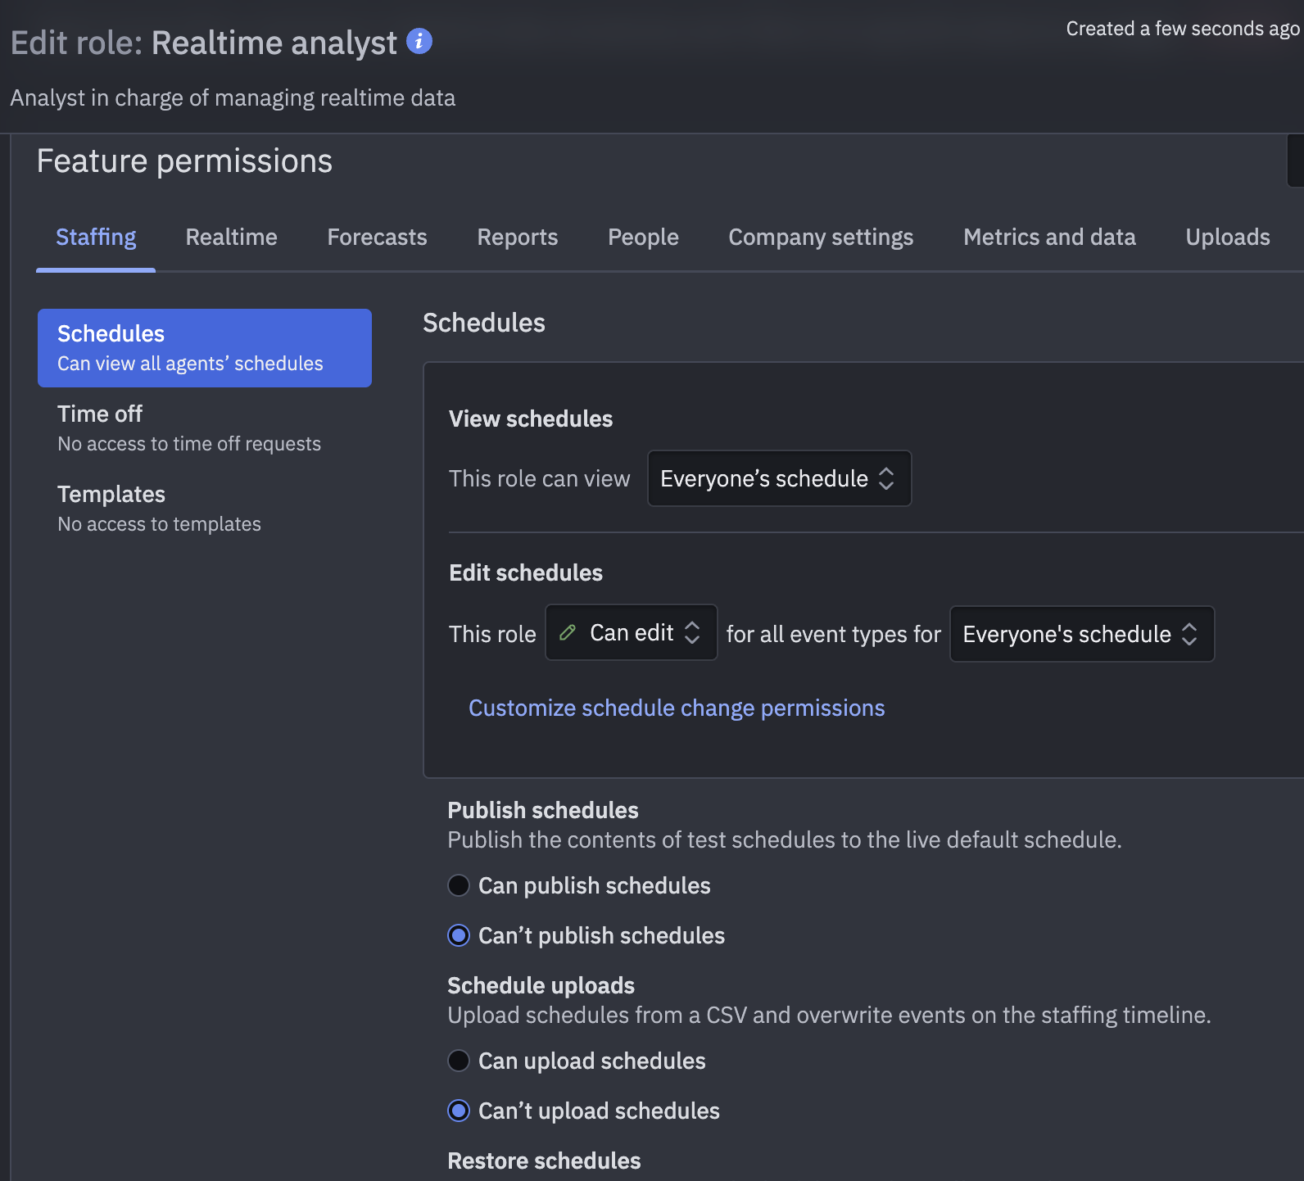This screenshot has width=1304, height=1181.
Task: Click the Edit schedules heading
Action: coord(526,572)
